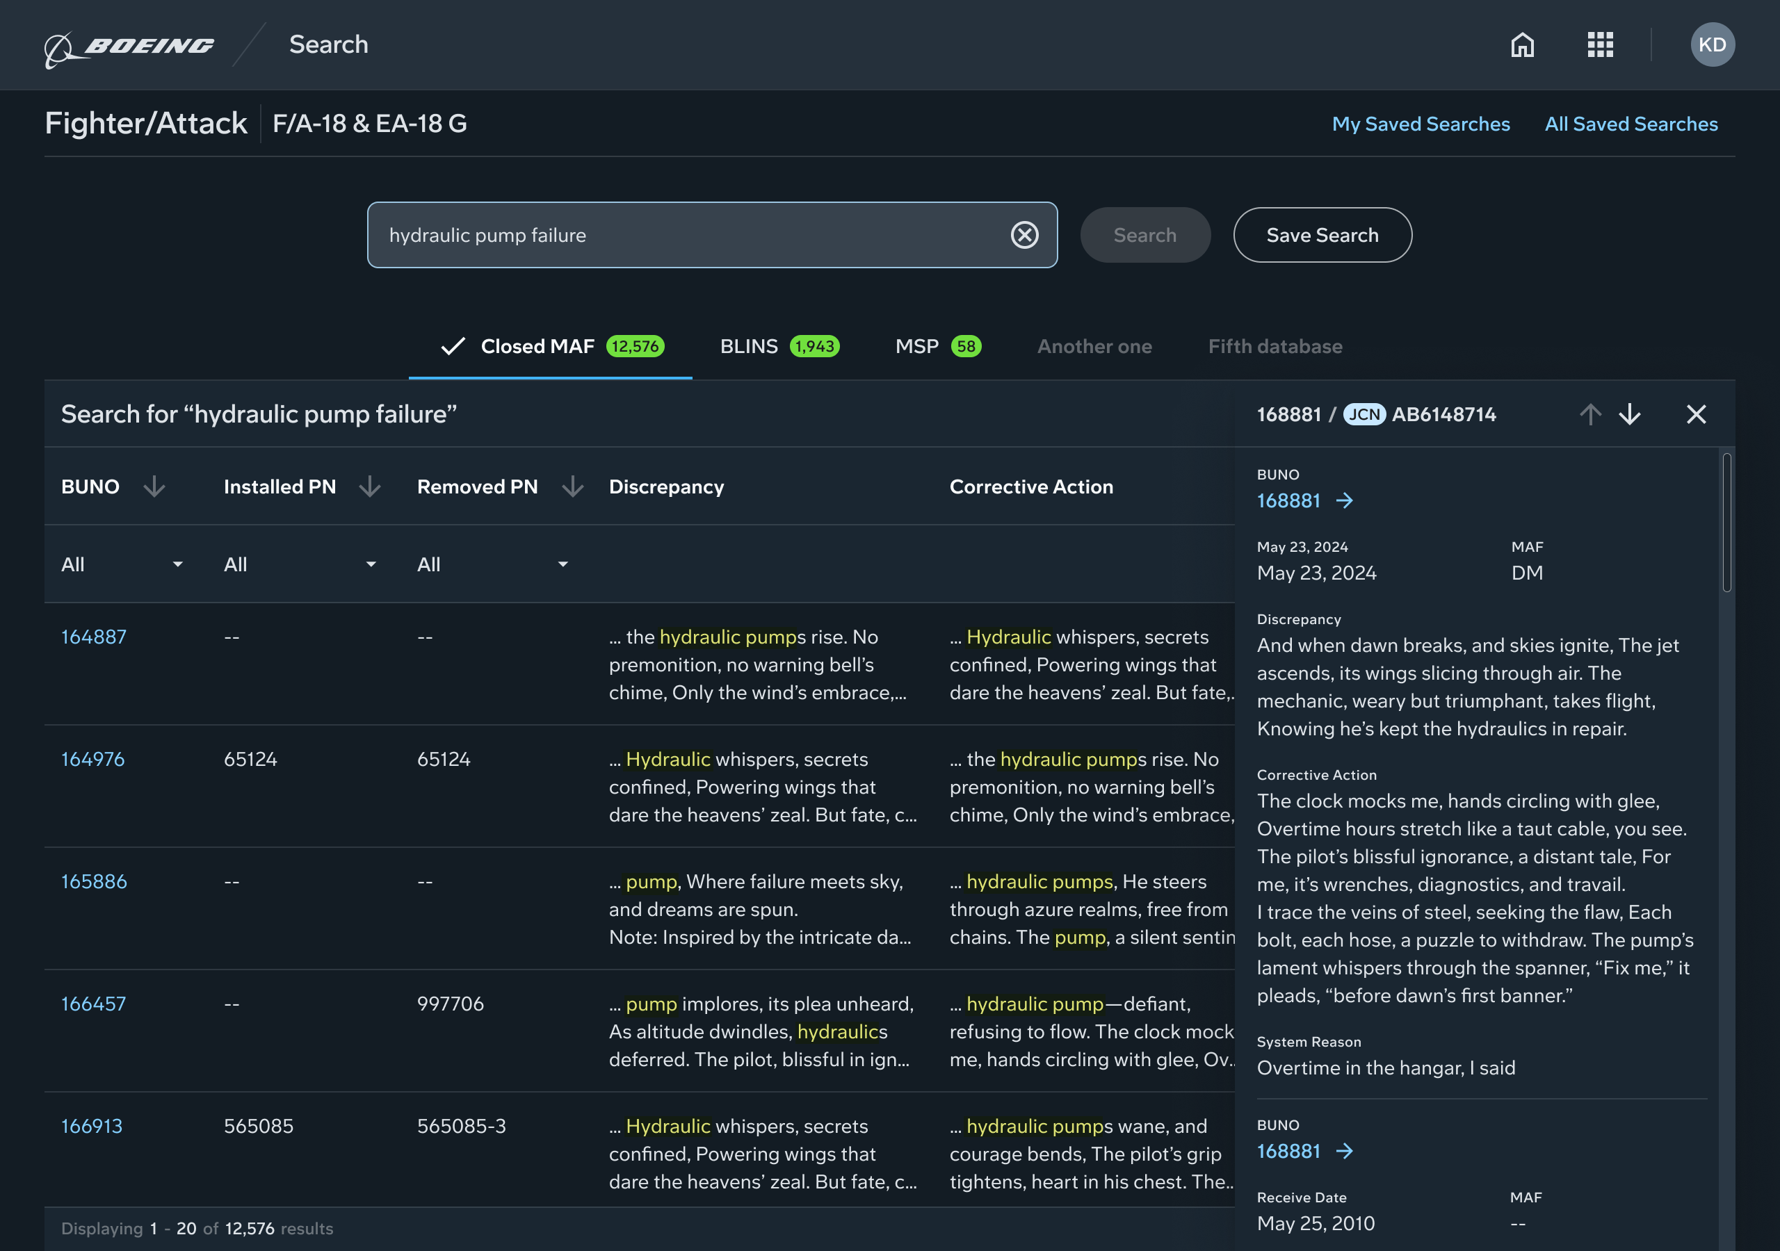
Task: Open the Installed PN filter dropdown
Action: coord(301,565)
